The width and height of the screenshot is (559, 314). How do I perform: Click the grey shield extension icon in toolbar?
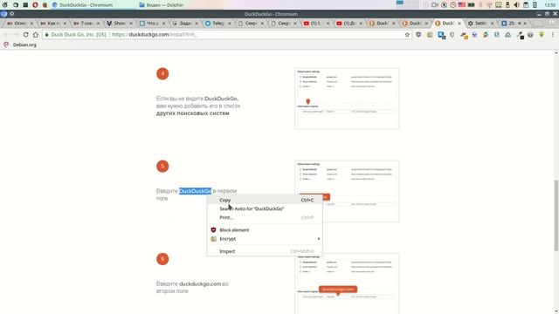coord(452,35)
